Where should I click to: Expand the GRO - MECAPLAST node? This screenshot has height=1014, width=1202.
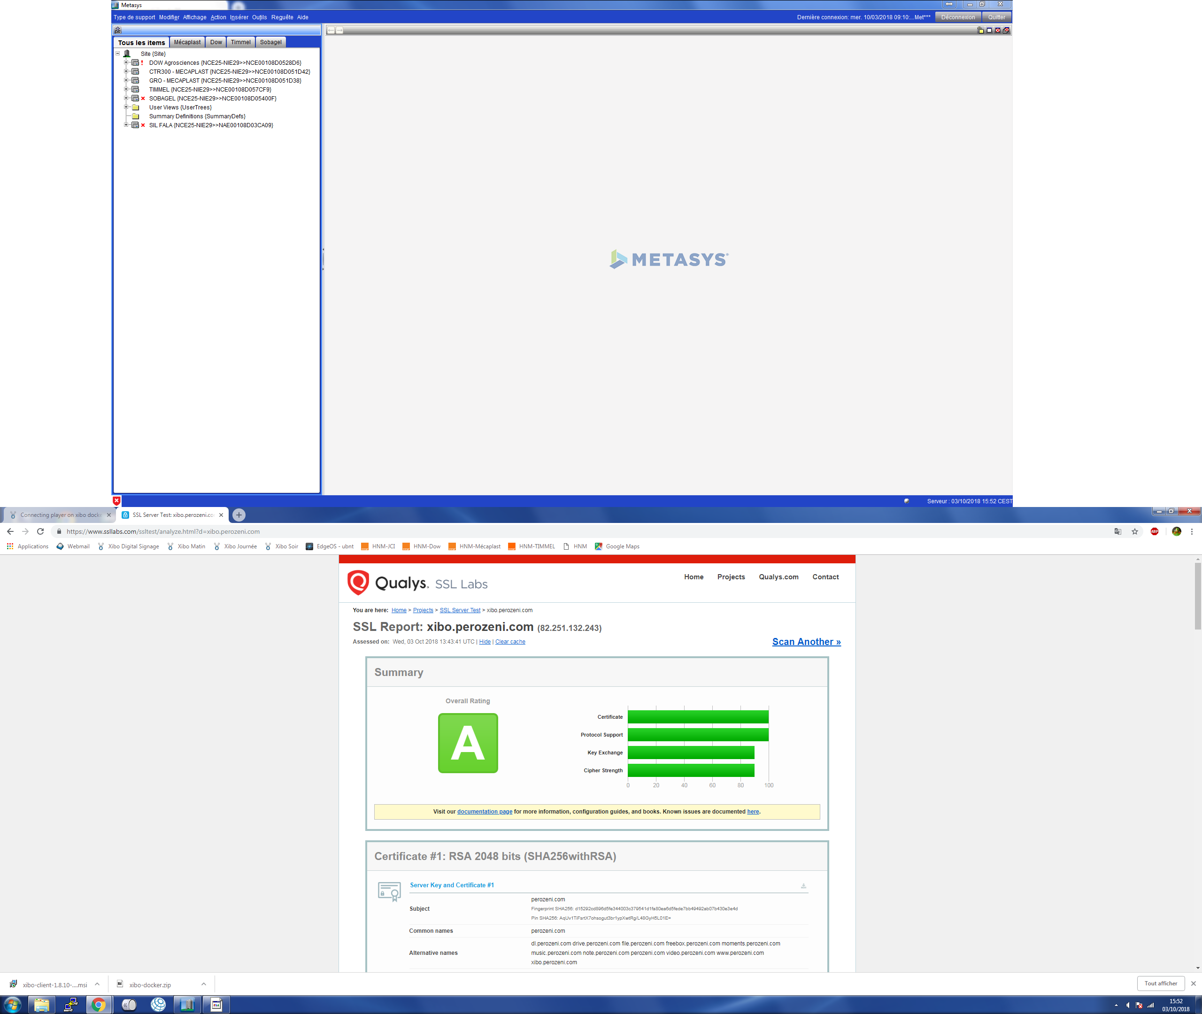click(x=126, y=80)
